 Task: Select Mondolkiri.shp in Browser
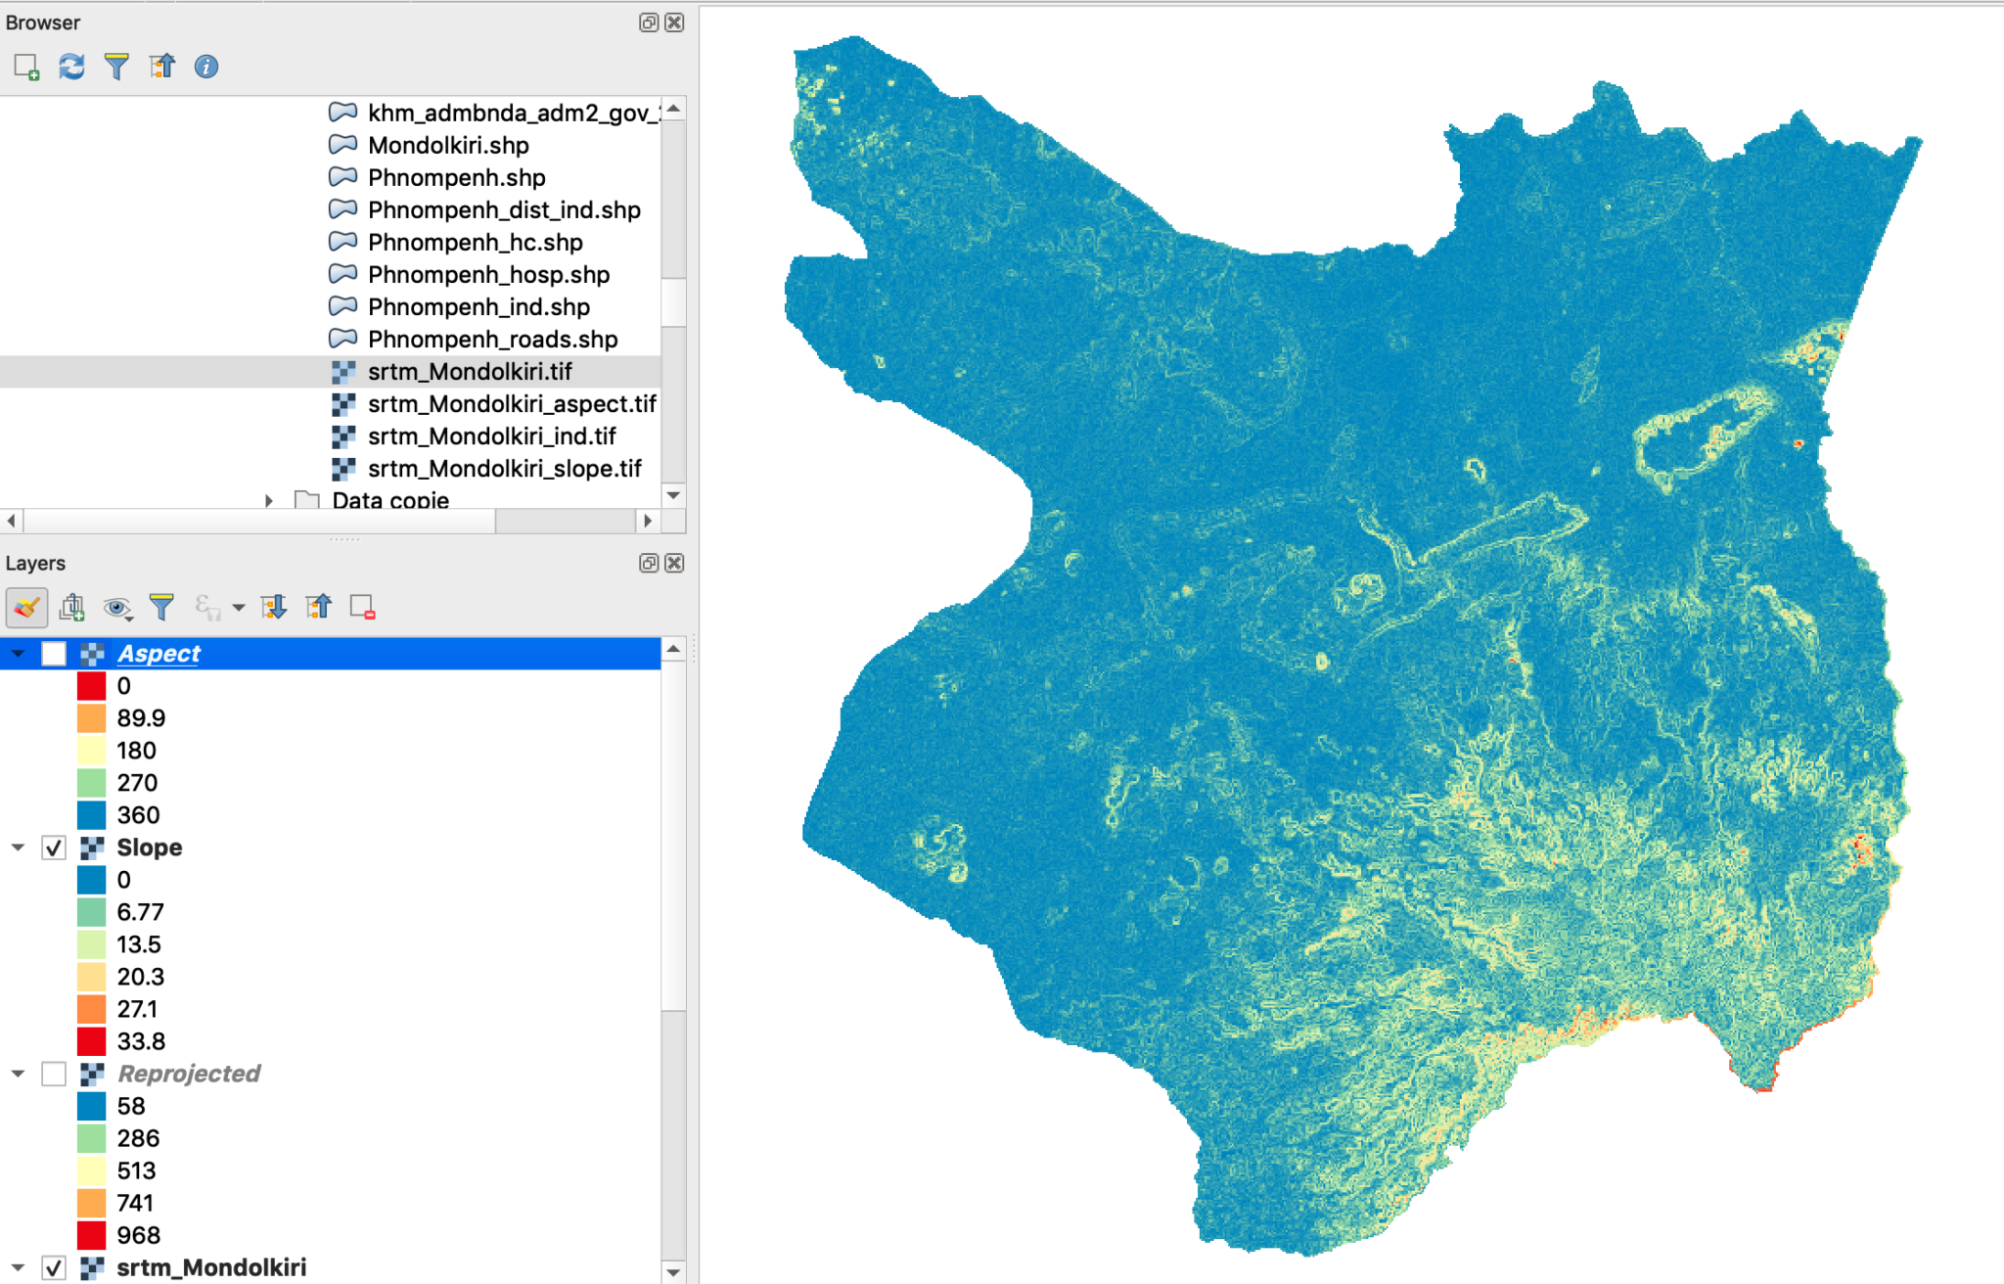[448, 146]
